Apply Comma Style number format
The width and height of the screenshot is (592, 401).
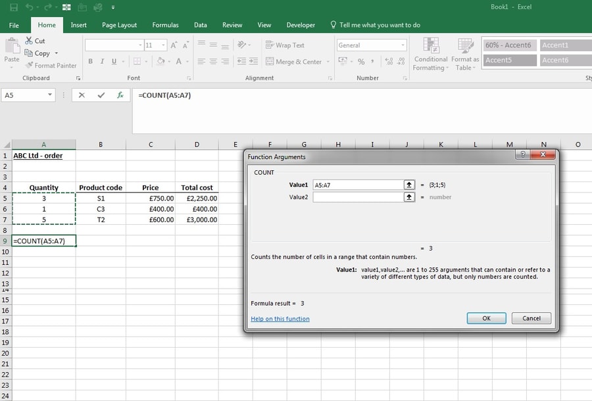(373, 61)
